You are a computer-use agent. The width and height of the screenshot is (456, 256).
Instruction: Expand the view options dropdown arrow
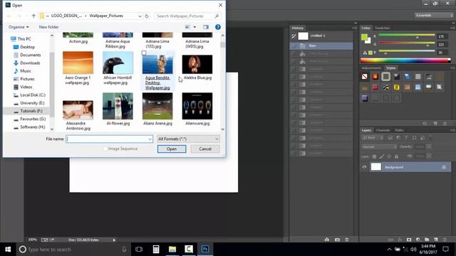(x=195, y=27)
